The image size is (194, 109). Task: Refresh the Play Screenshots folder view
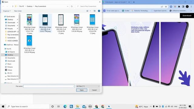[x=72, y=6]
